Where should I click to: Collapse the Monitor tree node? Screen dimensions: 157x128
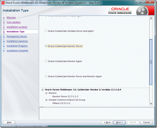click(x=46, y=93)
